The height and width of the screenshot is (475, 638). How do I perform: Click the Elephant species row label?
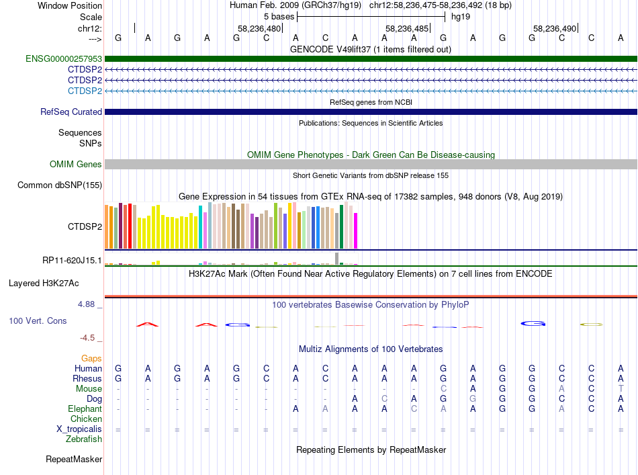click(x=85, y=408)
